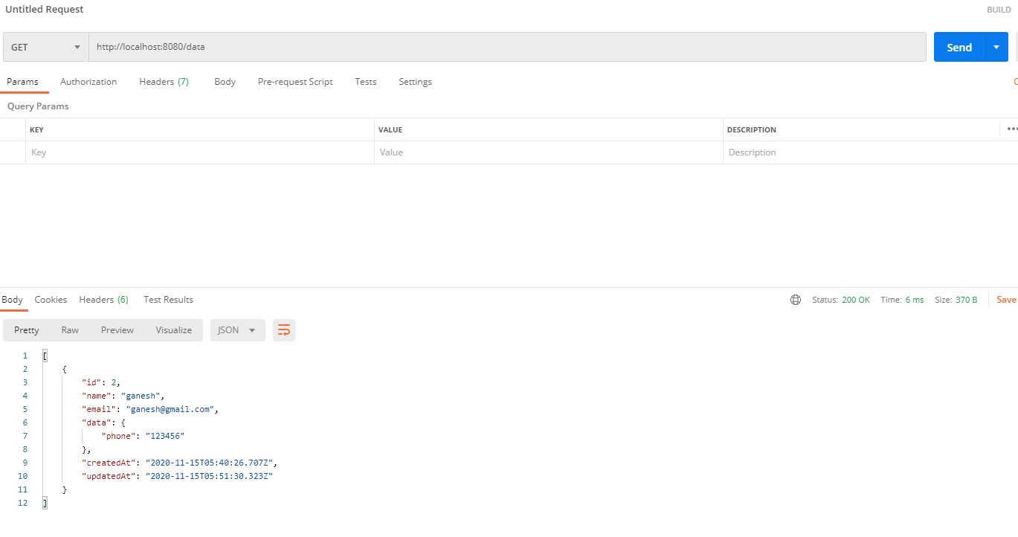Switch response view to Raw
The image size is (1018, 537).
click(70, 330)
